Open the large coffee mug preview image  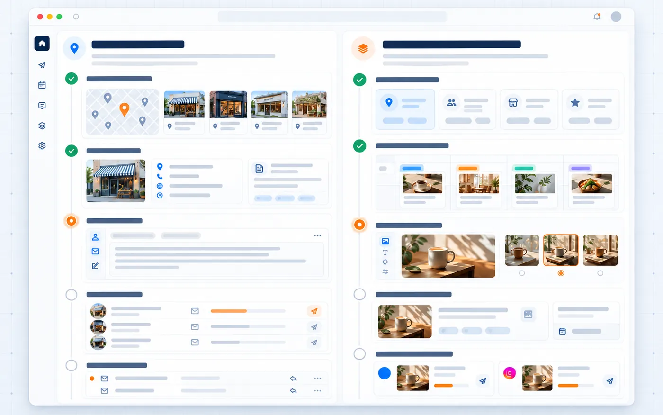pos(448,256)
